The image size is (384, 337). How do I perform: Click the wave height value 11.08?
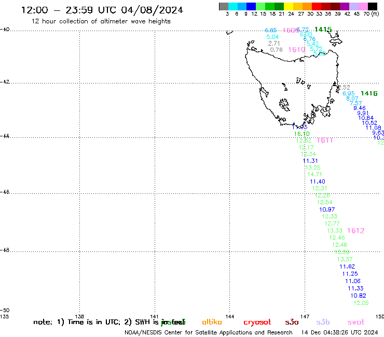tap(374, 128)
